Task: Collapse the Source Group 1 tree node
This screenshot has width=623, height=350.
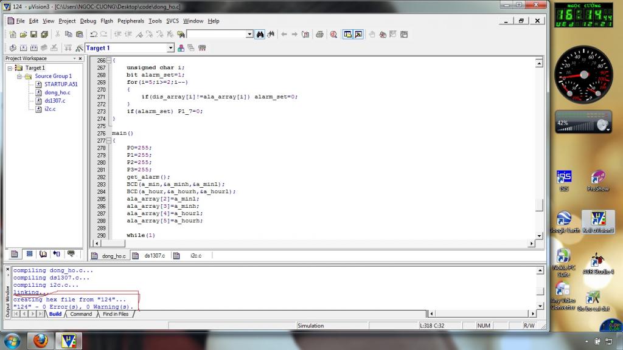Action: (x=19, y=76)
